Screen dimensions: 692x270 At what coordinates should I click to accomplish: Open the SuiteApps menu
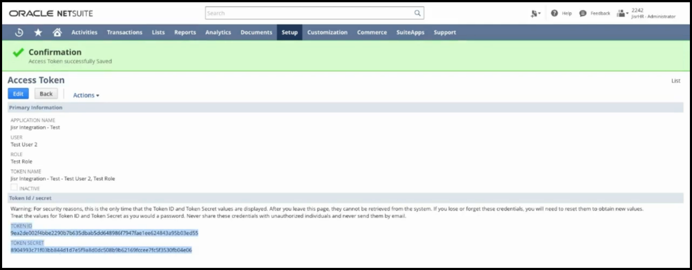coord(410,32)
